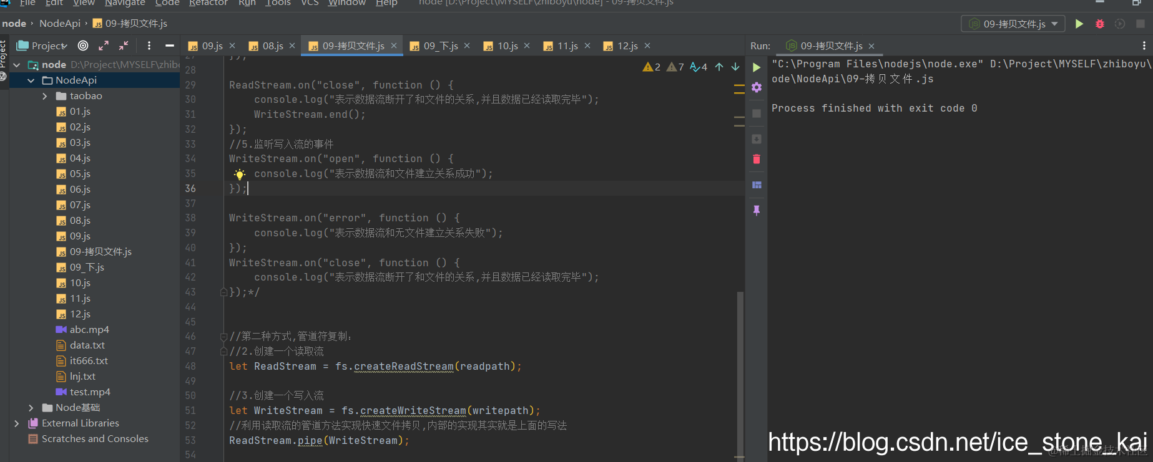The height and width of the screenshot is (462, 1153).
Task: Open the Help menu
Action: point(386,3)
